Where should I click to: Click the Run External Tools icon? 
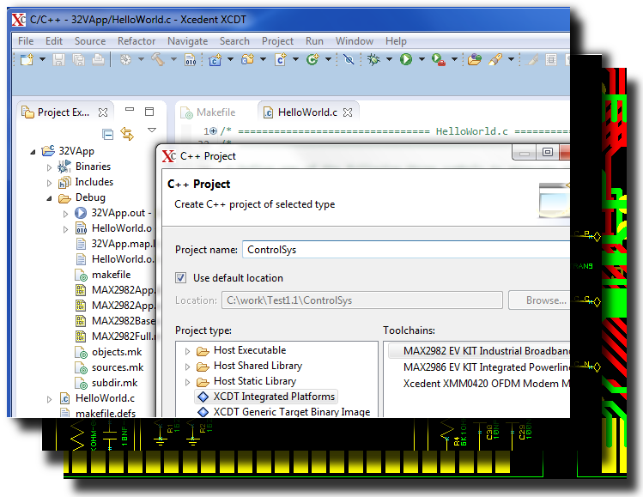tap(439, 60)
